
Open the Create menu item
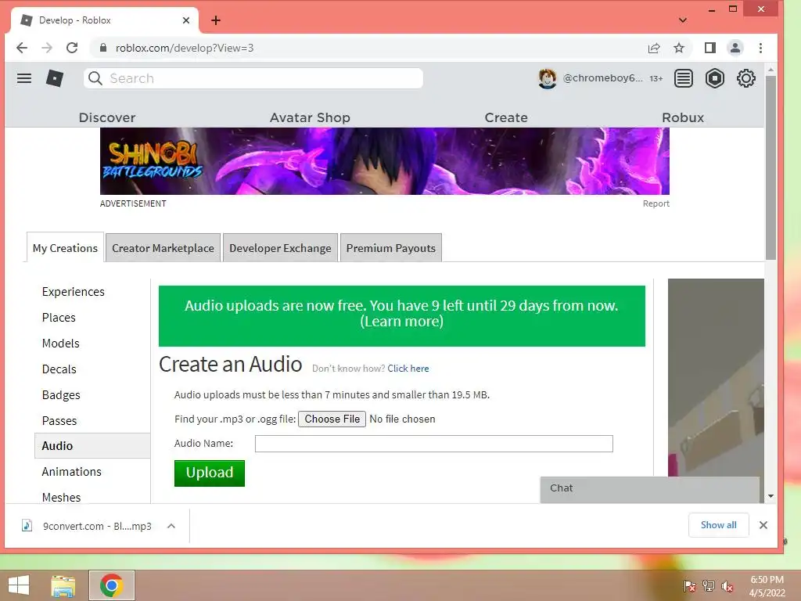click(506, 117)
